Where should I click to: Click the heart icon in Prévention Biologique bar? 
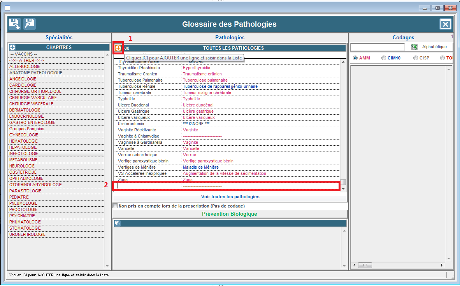click(x=118, y=223)
